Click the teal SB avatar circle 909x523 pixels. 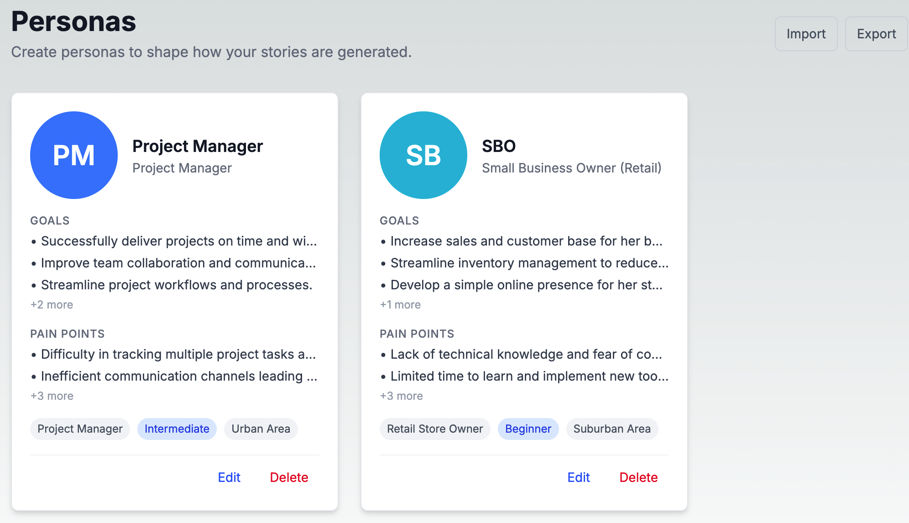(x=423, y=155)
